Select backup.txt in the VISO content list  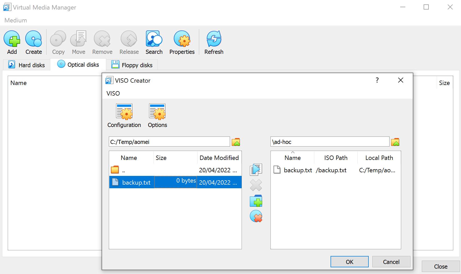point(336,170)
